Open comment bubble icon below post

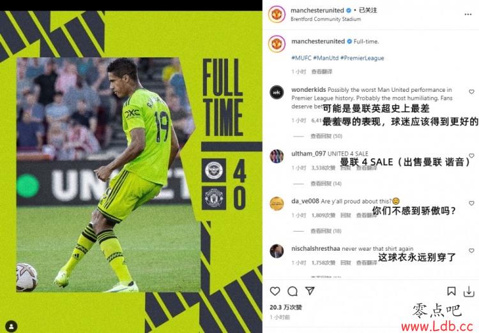pyautogui.click(x=293, y=291)
